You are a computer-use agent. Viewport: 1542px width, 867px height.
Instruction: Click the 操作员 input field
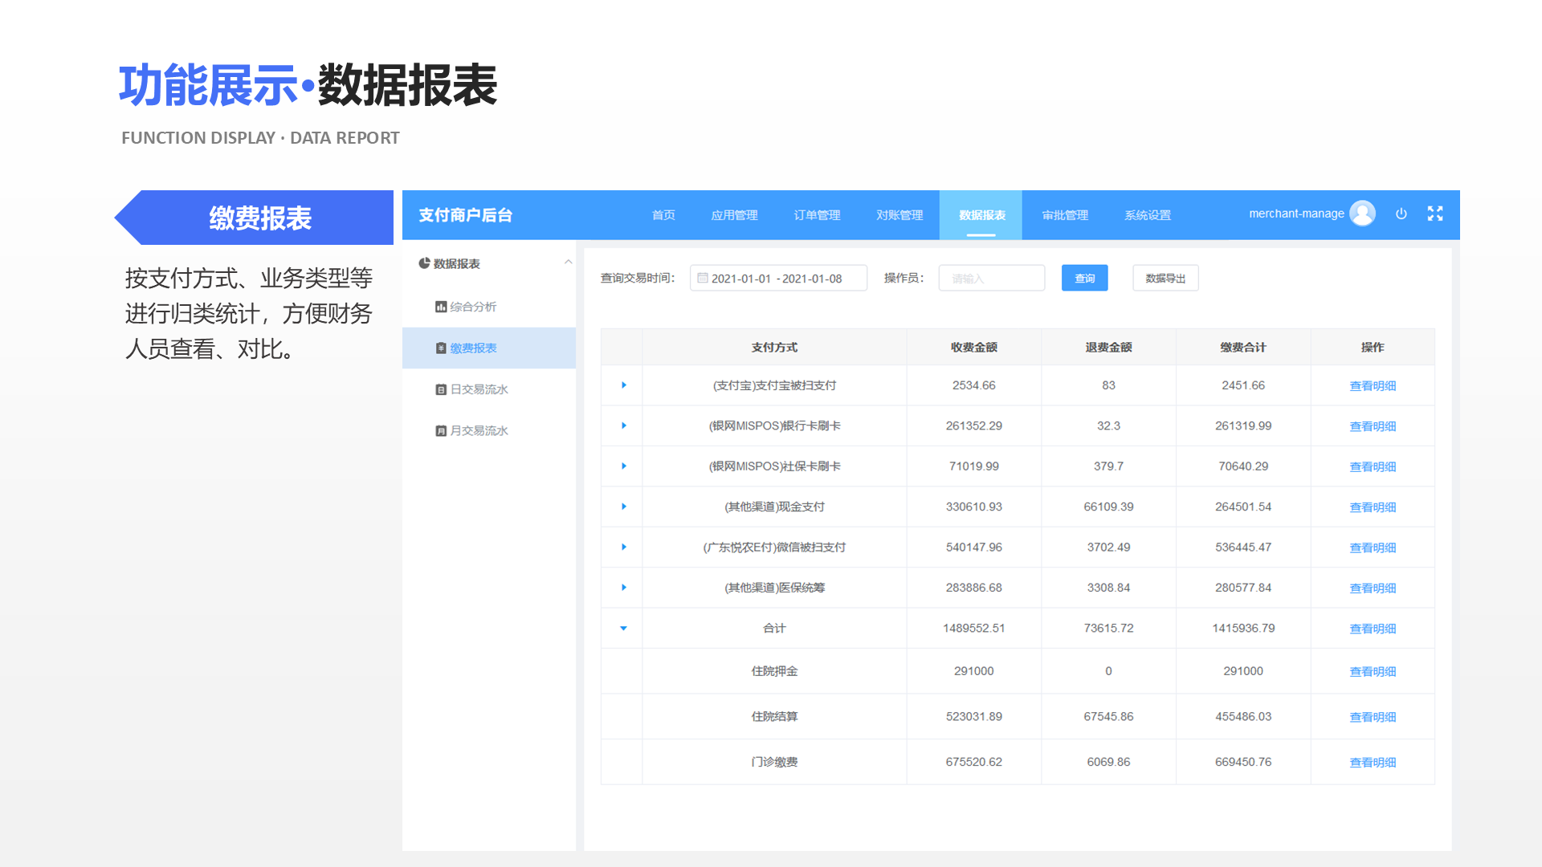point(992,277)
